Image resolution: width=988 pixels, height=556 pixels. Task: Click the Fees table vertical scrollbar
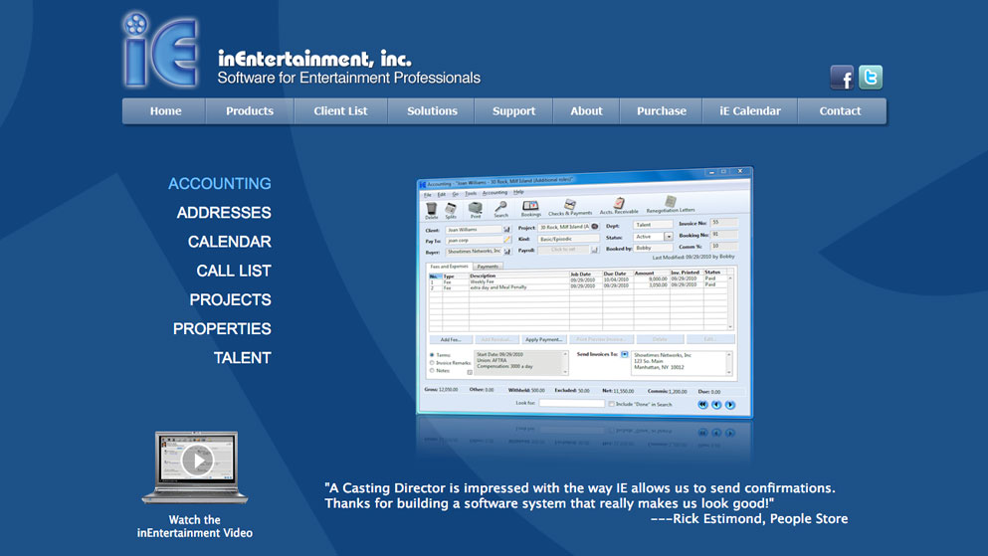pos(730,301)
